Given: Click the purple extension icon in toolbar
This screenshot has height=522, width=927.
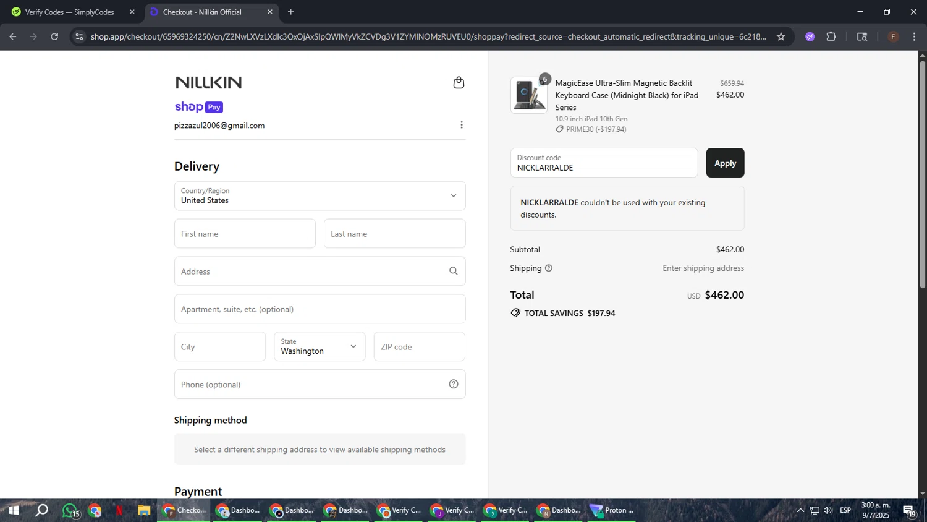Looking at the screenshot, I should (x=810, y=36).
